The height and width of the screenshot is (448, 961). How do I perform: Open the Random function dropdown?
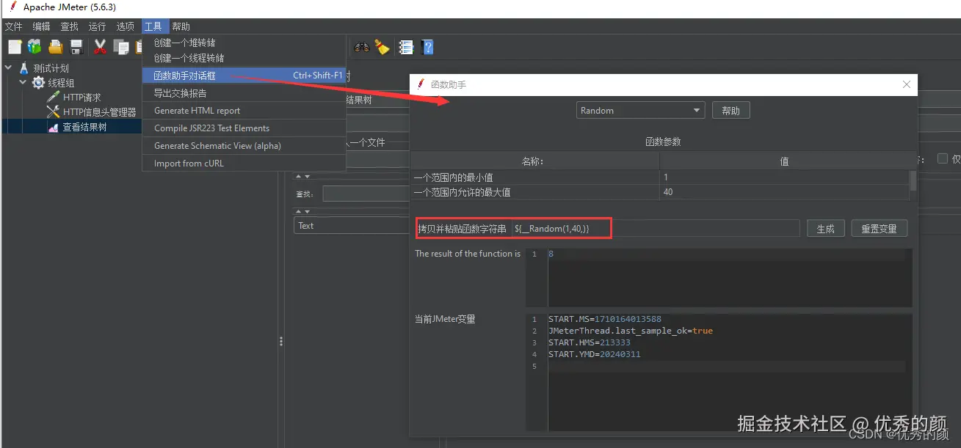(640, 110)
